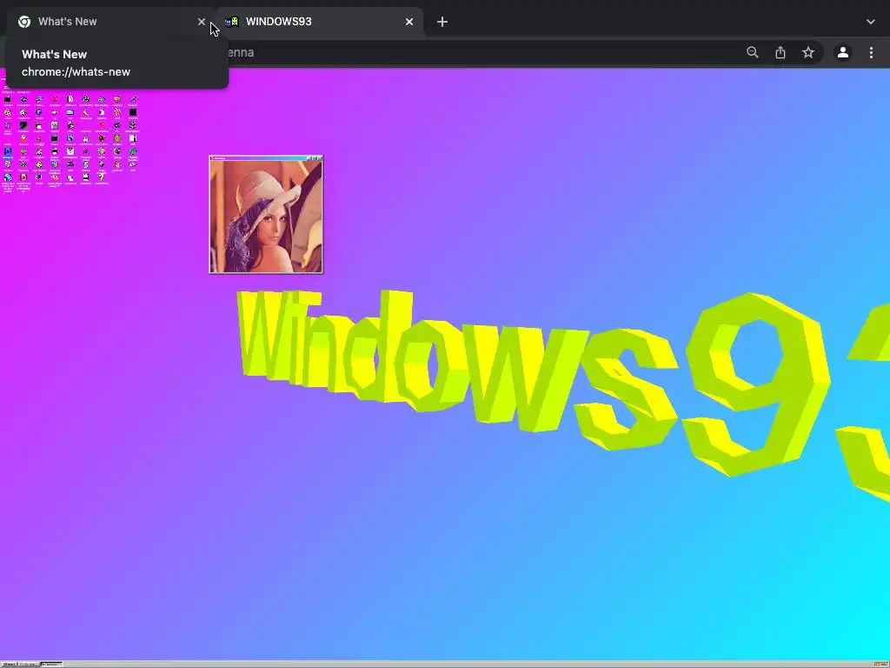Click the zoom magnifier icon in address bar

[752, 52]
